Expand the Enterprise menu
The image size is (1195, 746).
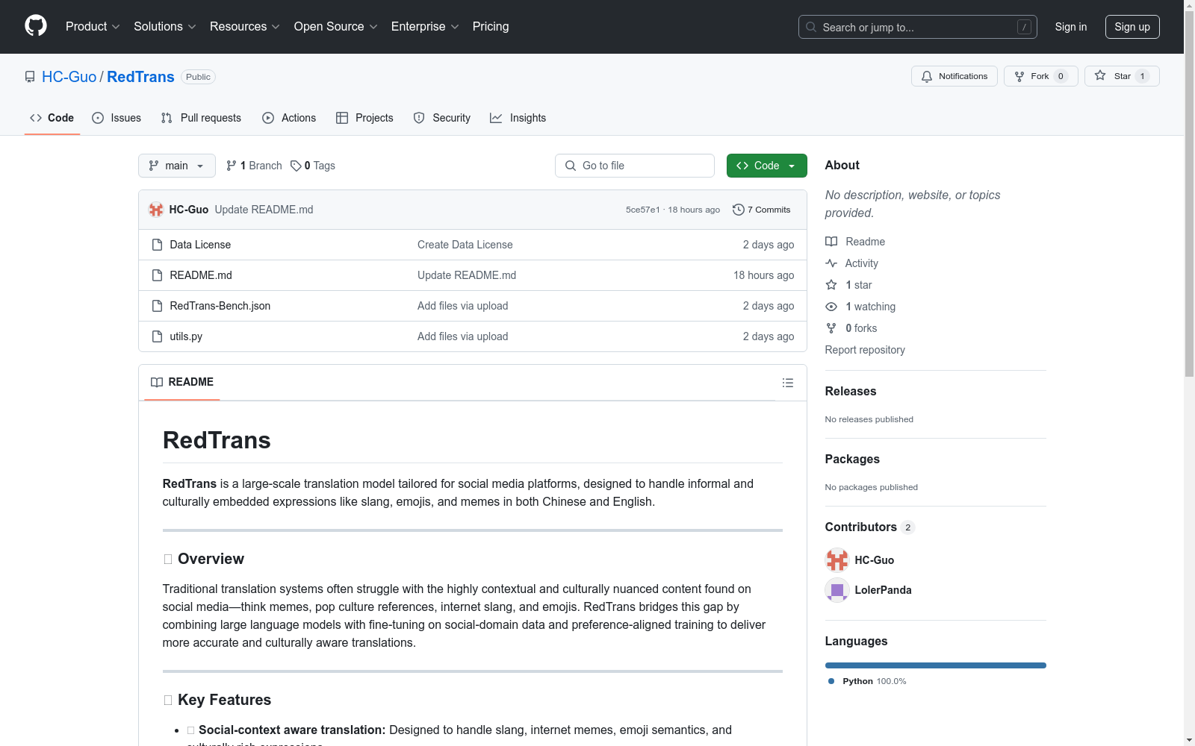tap(425, 27)
